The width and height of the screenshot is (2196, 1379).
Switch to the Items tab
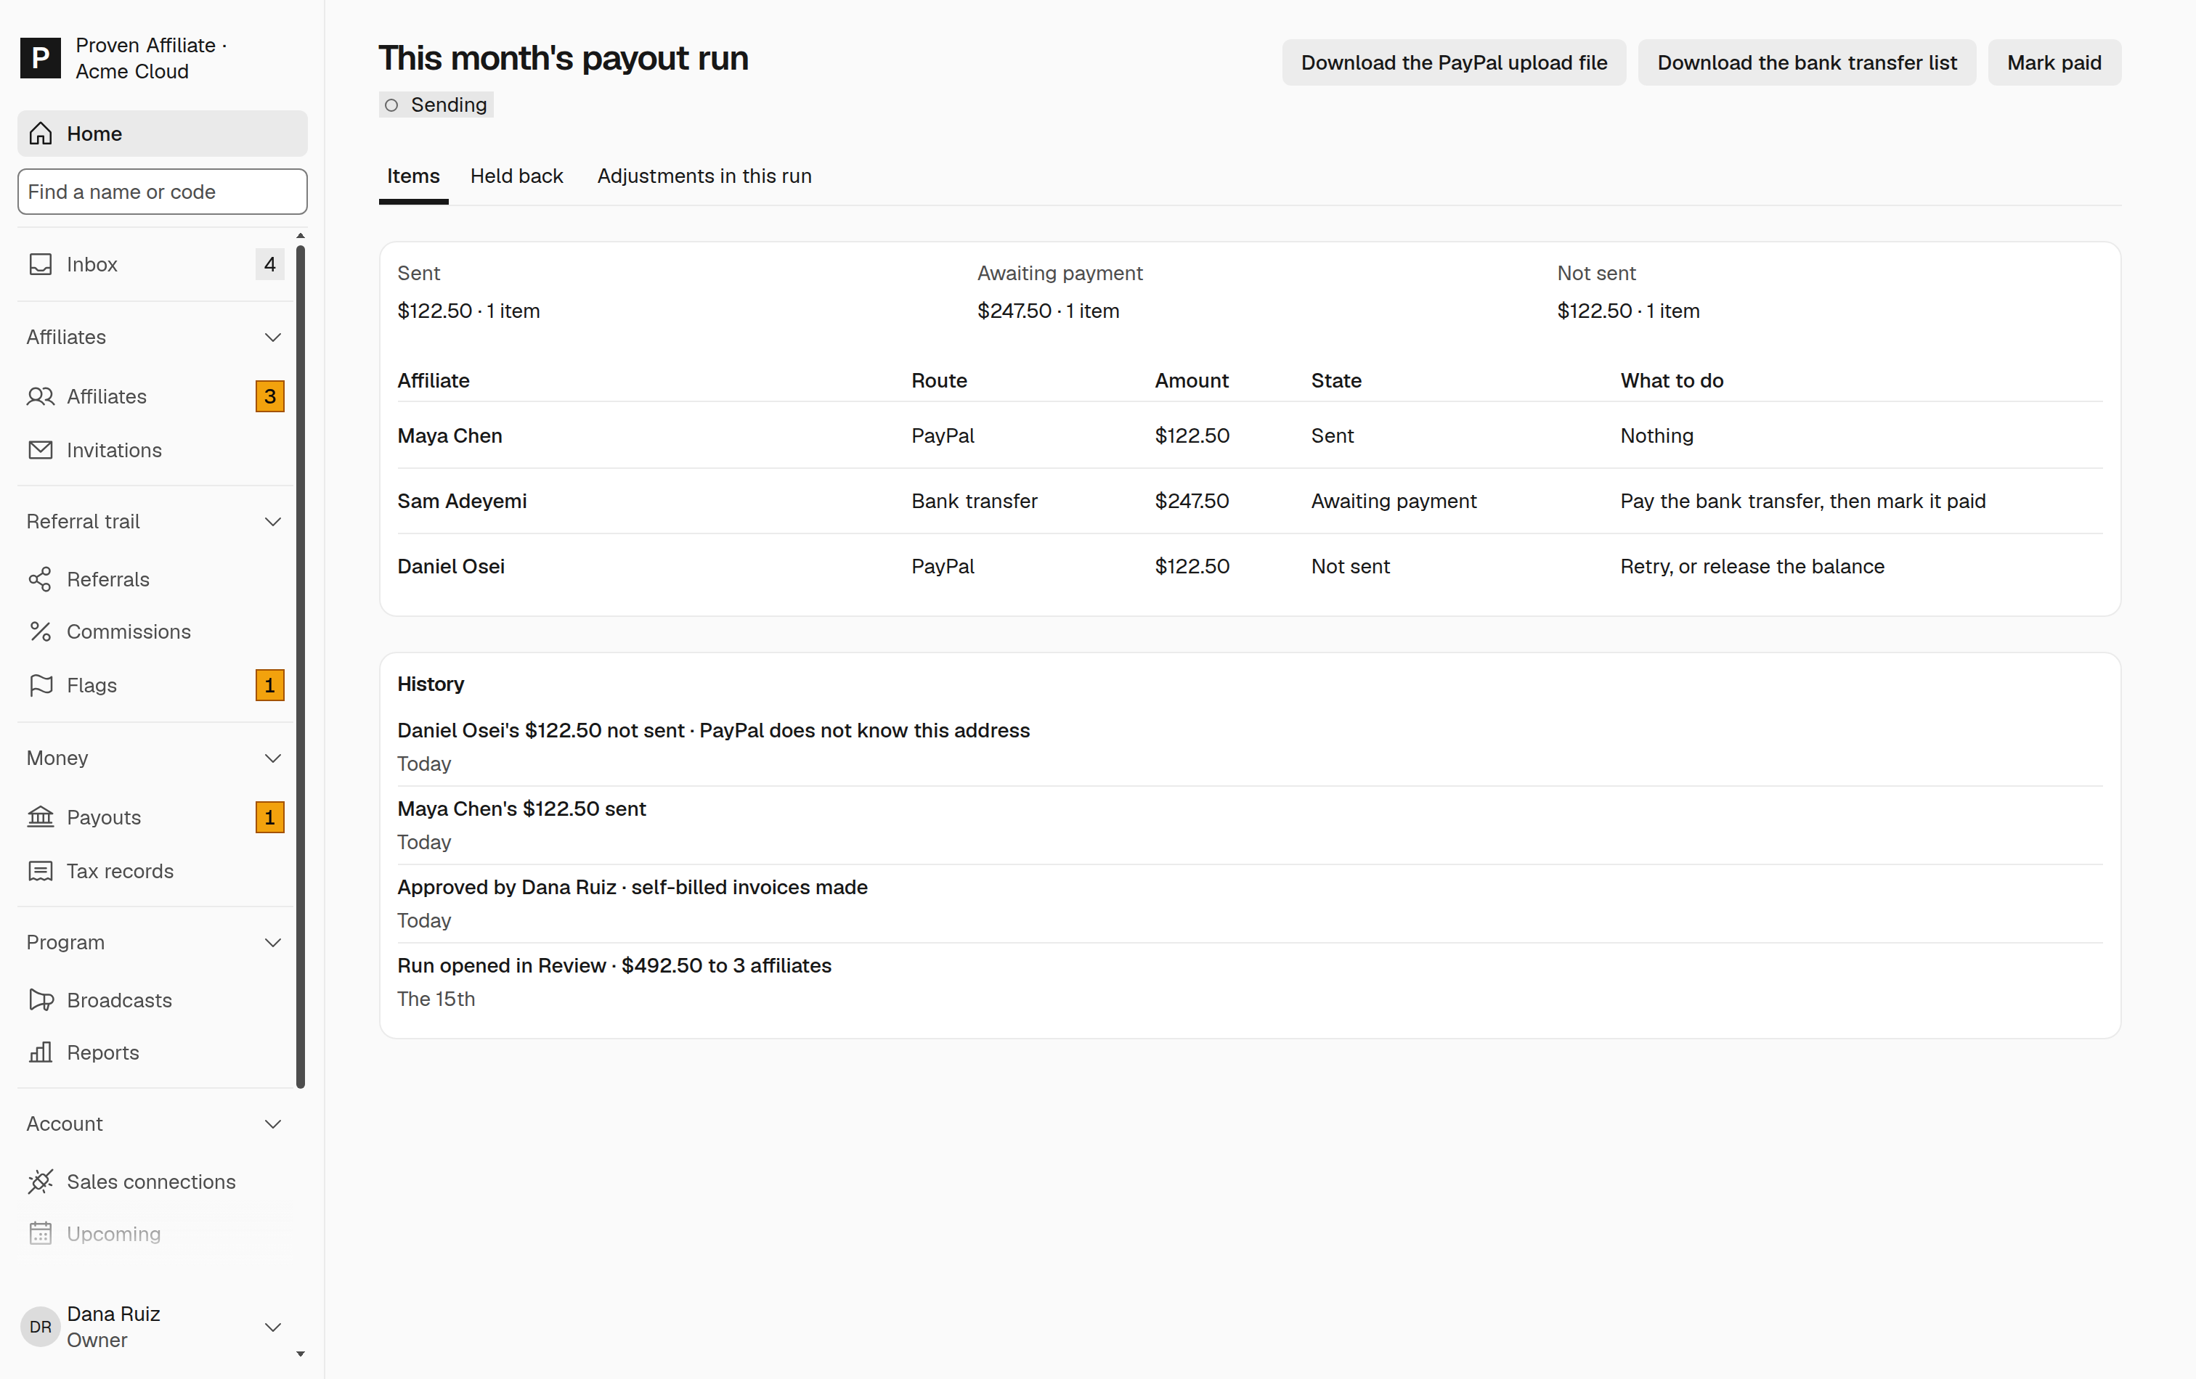click(413, 176)
